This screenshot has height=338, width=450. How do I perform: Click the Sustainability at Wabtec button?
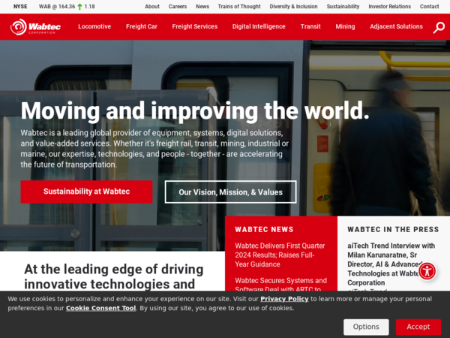click(86, 192)
